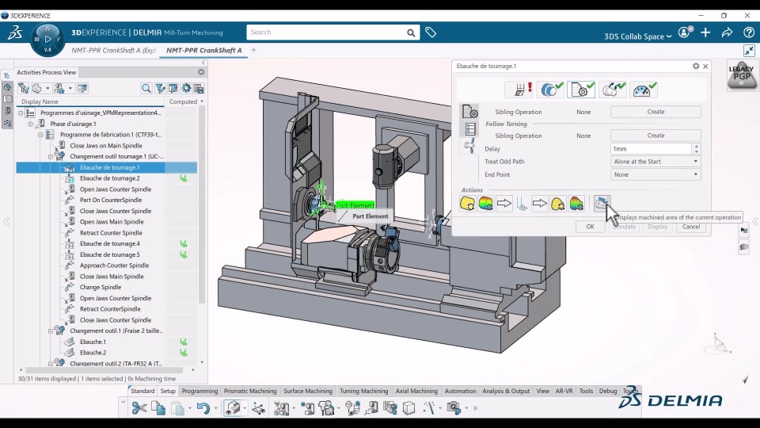The image size is (760, 428).
Task: Switch to the Turning Machining tab
Action: (x=364, y=391)
